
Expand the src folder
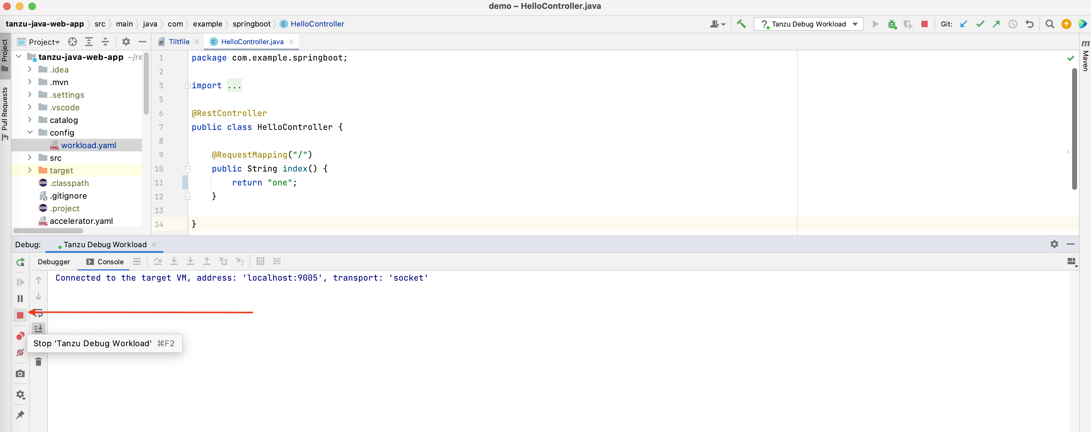[30, 158]
